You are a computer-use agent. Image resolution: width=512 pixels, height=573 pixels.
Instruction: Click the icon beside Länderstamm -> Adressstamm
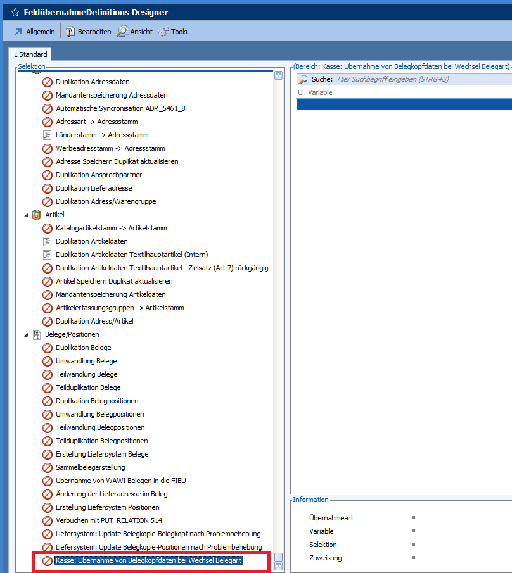[x=47, y=135]
